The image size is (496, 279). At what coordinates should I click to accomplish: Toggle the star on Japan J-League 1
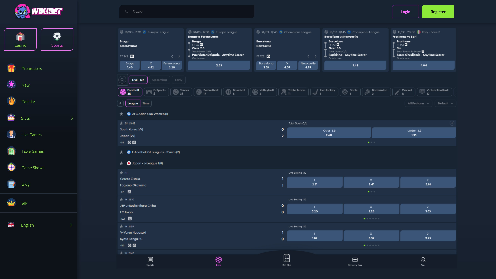[x=121, y=163]
